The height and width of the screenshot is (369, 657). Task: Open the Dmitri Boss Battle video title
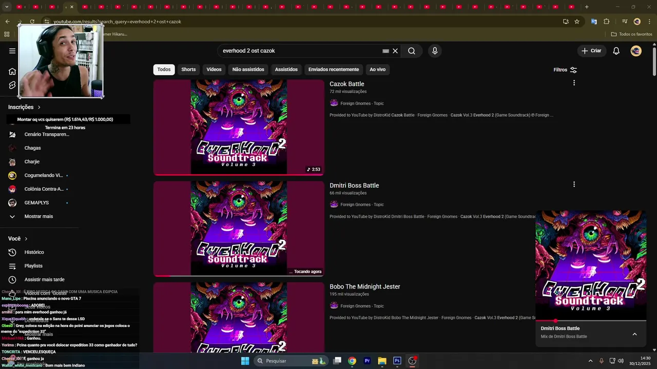tap(354, 186)
